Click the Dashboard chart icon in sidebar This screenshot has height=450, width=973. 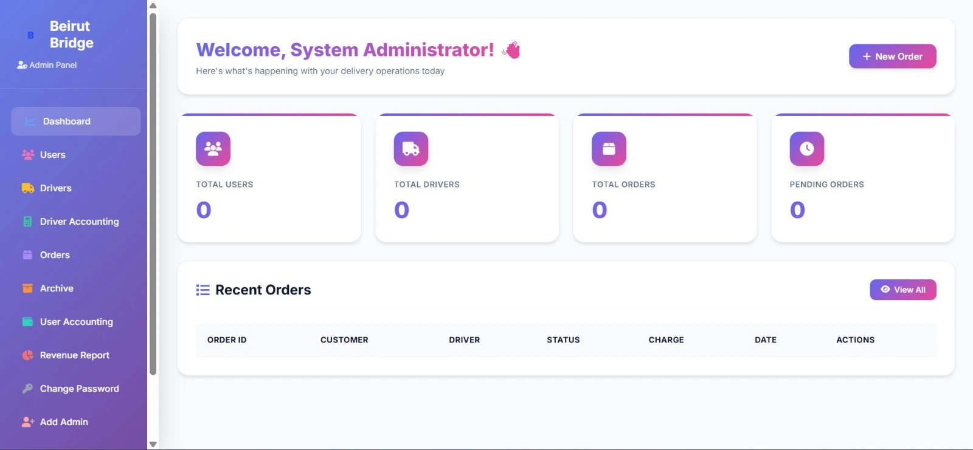click(x=30, y=121)
